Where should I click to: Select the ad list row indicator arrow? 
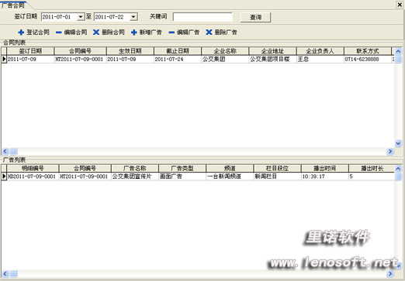pos(4,176)
